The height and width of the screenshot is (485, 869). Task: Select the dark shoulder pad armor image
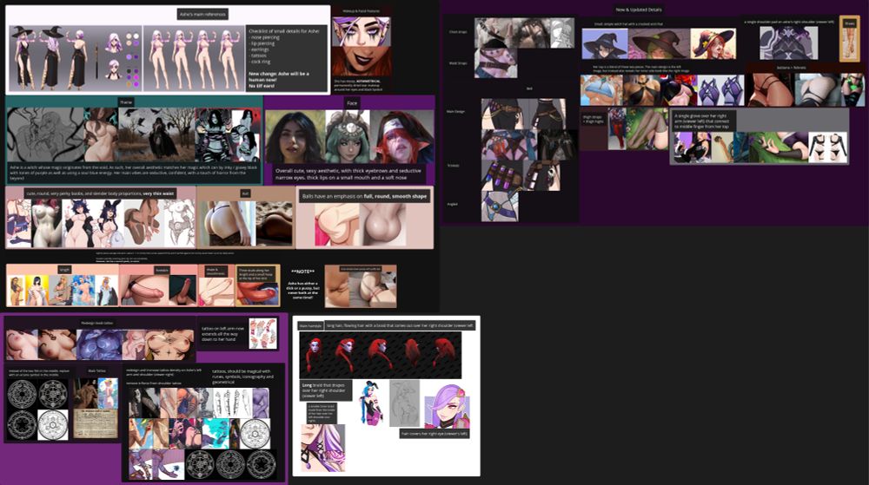[x=788, y=43]
